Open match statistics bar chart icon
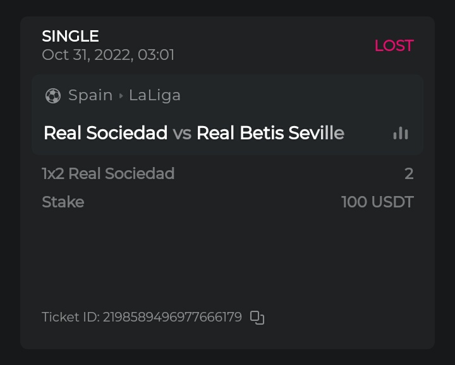This screenshot has width=455, height=365. [401, 133]
